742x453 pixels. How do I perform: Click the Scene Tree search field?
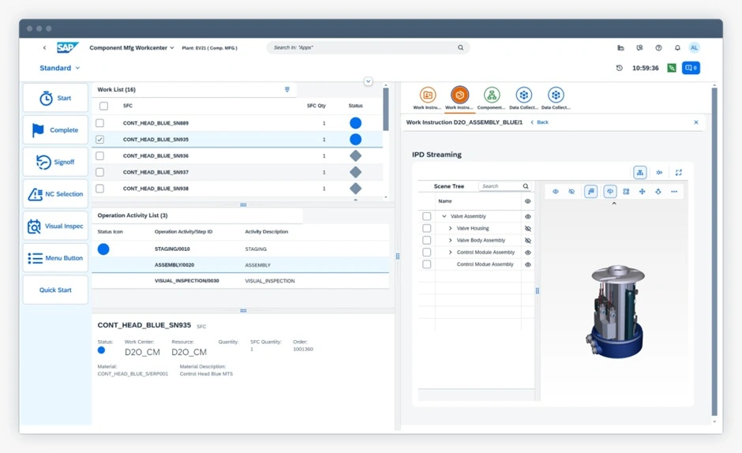tap(500, 186)
